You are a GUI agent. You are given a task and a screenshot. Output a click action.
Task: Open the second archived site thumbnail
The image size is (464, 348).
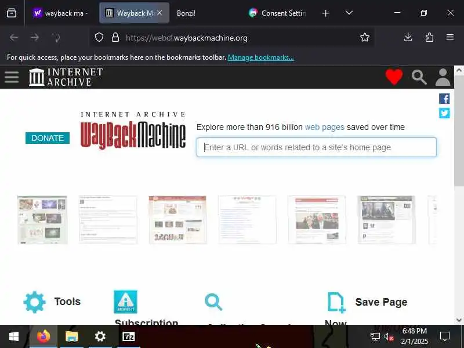pos(108,220)
